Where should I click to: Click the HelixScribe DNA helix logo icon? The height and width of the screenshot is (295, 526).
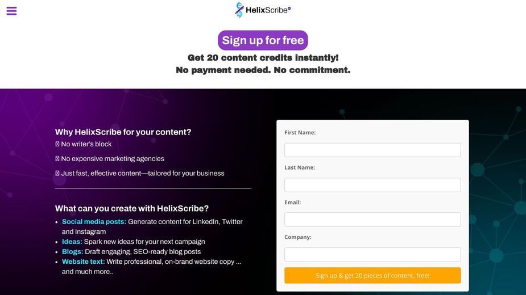(x=239, y=10)
